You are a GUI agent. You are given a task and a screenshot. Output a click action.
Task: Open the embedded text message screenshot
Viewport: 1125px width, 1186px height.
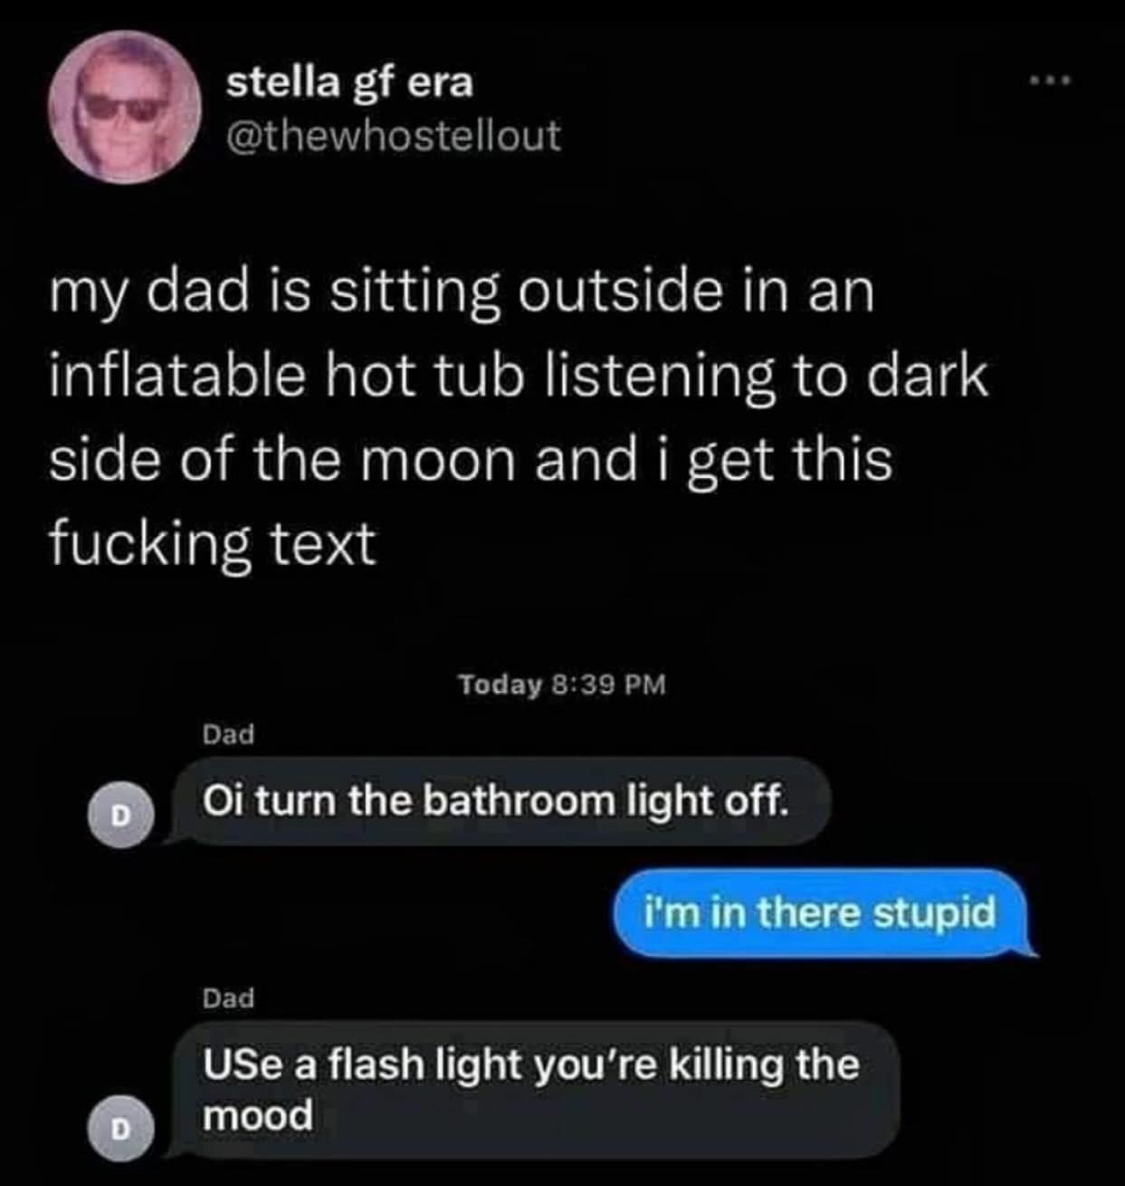tap(562, 914)
